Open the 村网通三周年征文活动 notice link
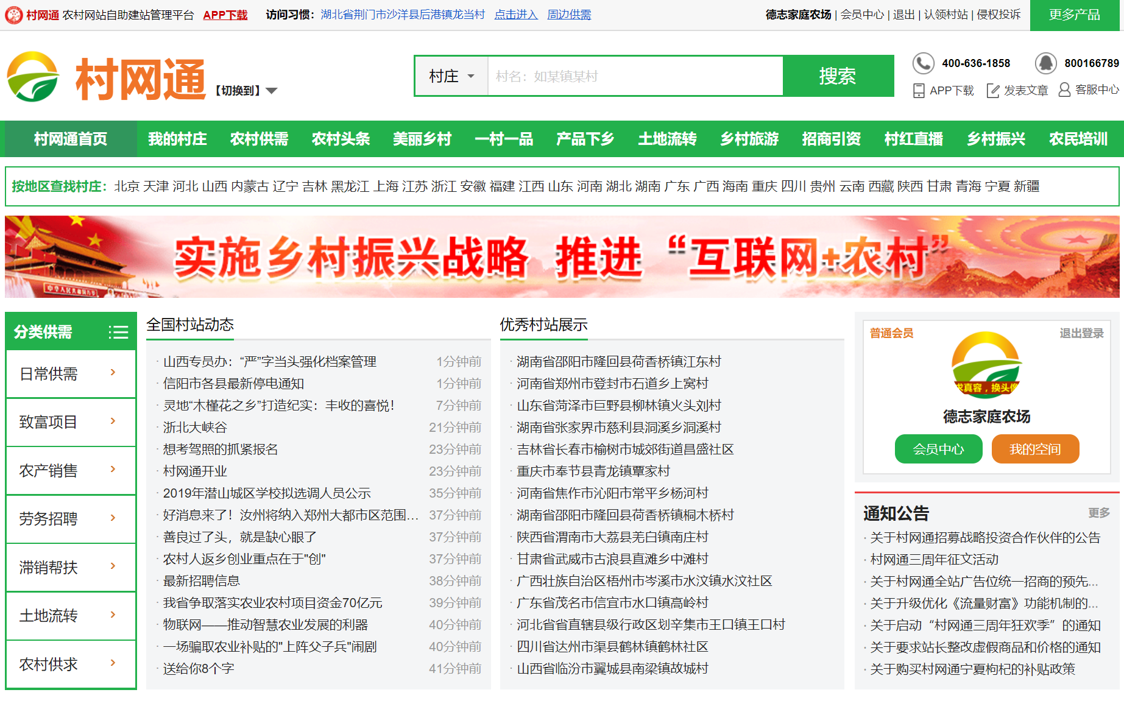This screenshot has width=1124, height=712. pos(934,559)
